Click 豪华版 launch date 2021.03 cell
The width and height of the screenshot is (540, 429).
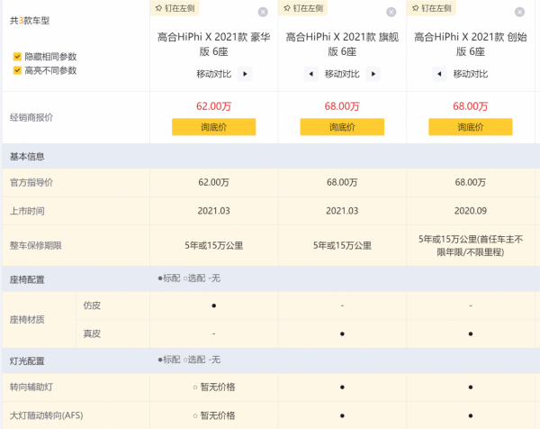point(214,211)
